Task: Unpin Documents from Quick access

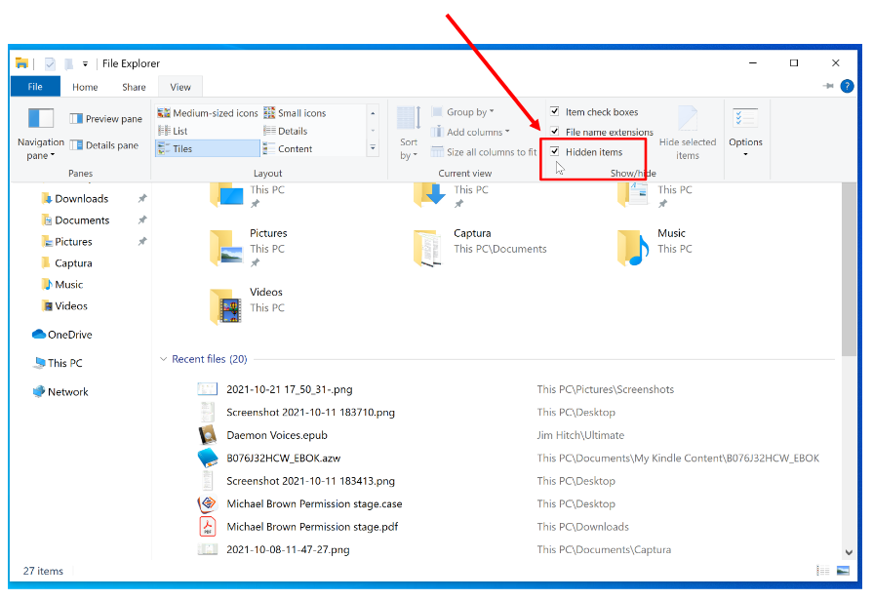Action: (x=142, y=220)
